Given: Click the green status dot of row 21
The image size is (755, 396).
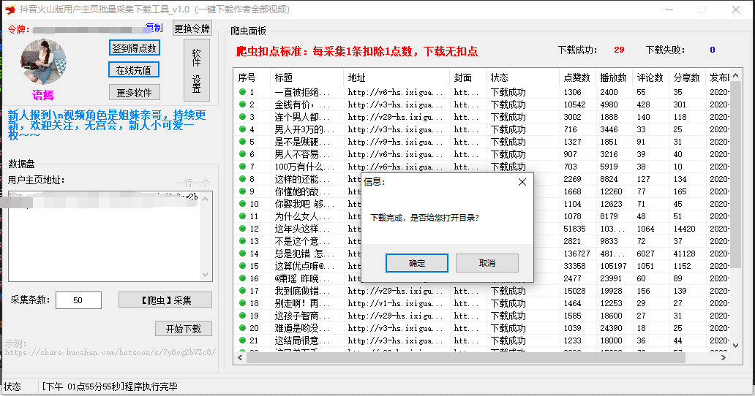Looking at the screenshot, I should coord(242,340).
